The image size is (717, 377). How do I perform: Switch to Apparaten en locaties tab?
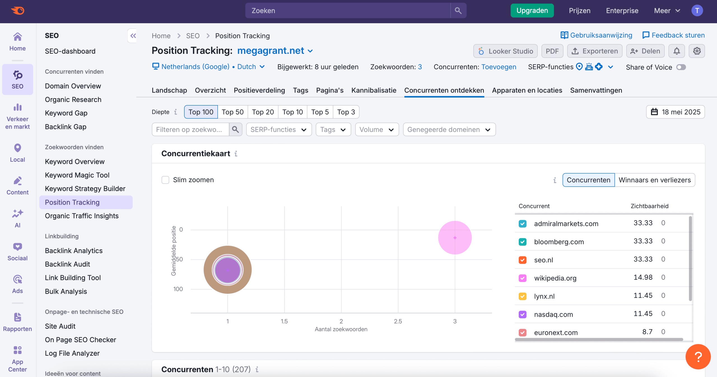click(527, 90)
